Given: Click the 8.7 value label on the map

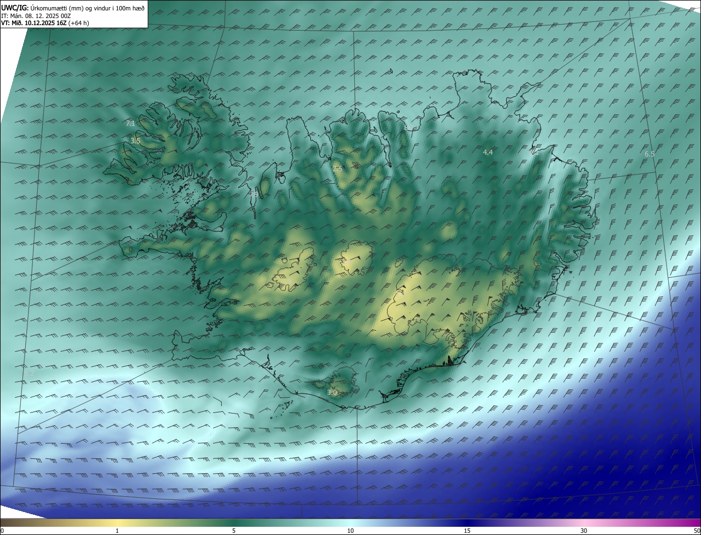Looking at the screenshot, I should [x=409, y=127].
